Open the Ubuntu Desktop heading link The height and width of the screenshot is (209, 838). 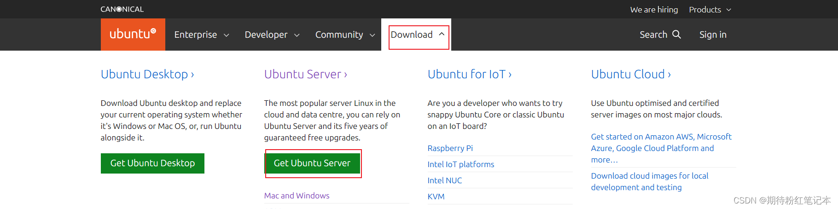click(x=147, y=74)
